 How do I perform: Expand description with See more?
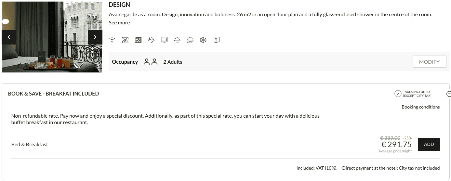[x=119, y=23]
